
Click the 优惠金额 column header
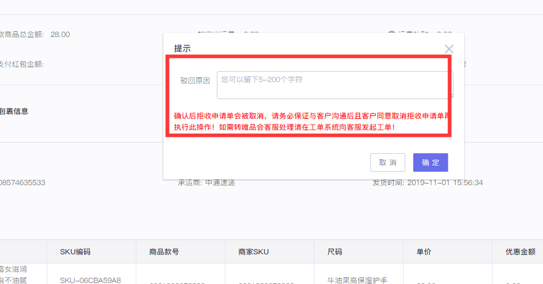click(x=520, y=252)
